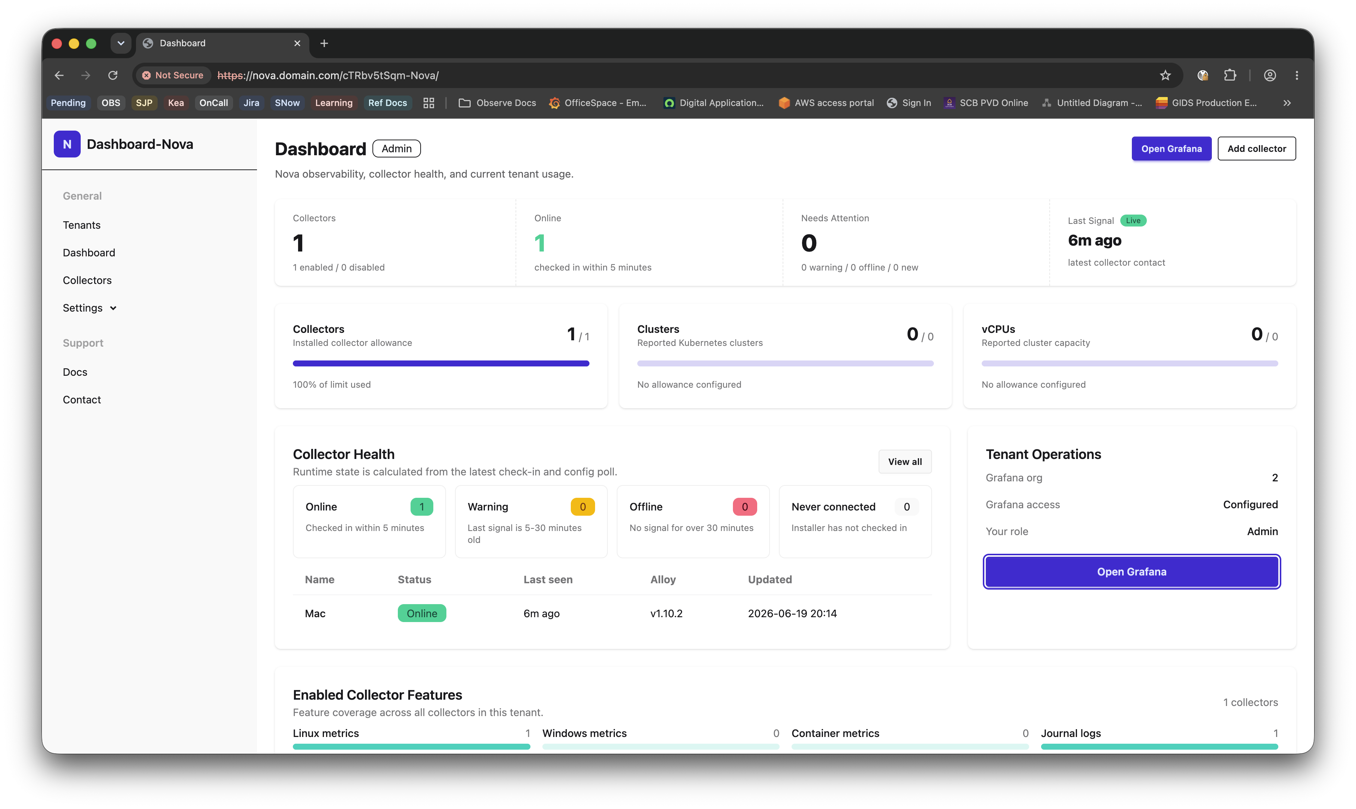The height and width of the screenshot is (809, 1356).
Task: Click the Collectors allowance progress bar
Action: 441,363
